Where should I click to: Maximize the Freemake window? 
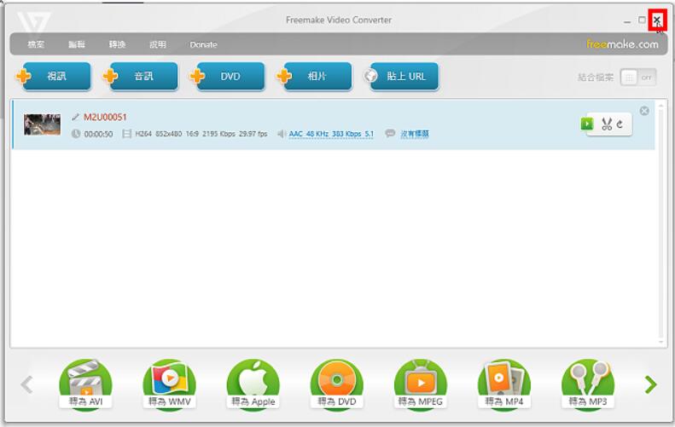(x=642, y=20)
